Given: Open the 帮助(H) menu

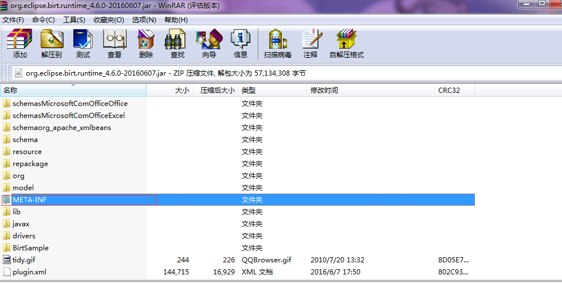Looking at the screenshot, I should coord(176,19).
